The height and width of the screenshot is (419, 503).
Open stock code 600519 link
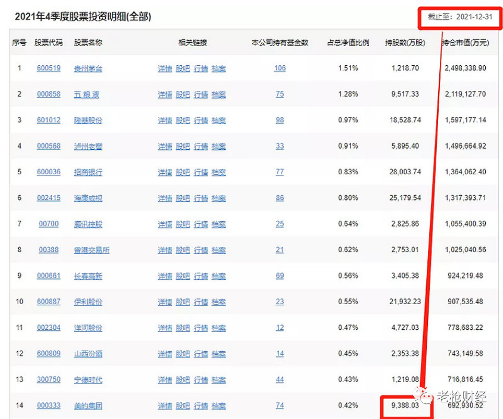(x=49, y=68)
